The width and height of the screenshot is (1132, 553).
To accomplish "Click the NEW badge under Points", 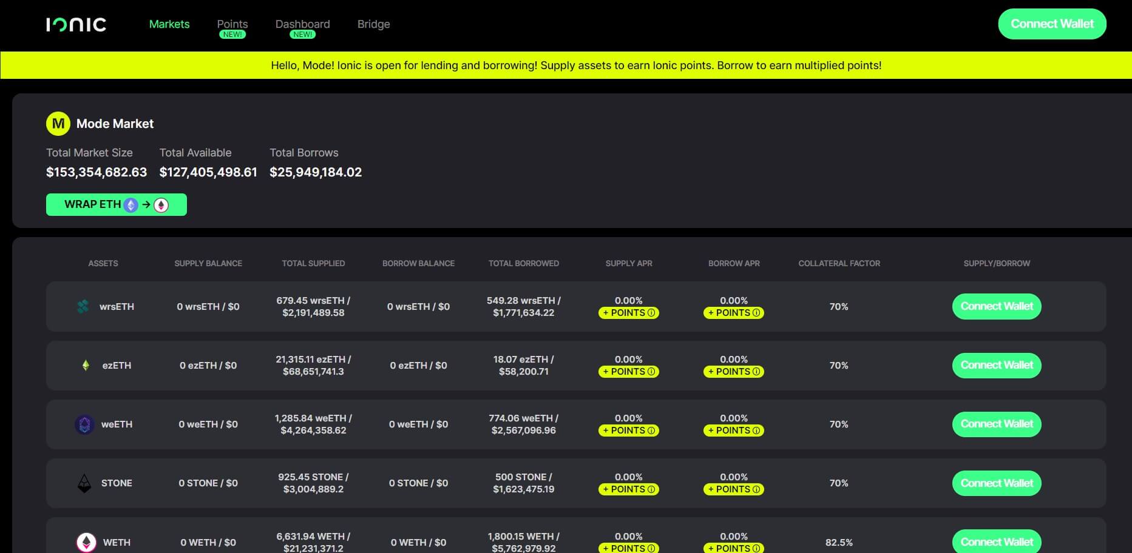I will (x=232, y=35).
